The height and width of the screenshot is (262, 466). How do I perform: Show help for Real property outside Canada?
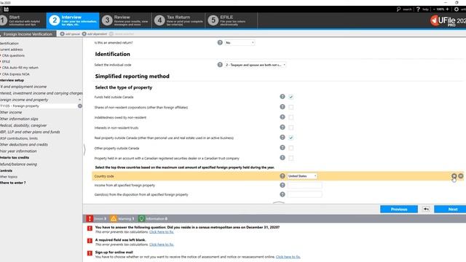click(283, 138)
